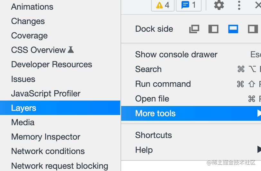Screen dimensions: 261x171
Task: Select Network conditions from submenu
Action: [48, 151]
